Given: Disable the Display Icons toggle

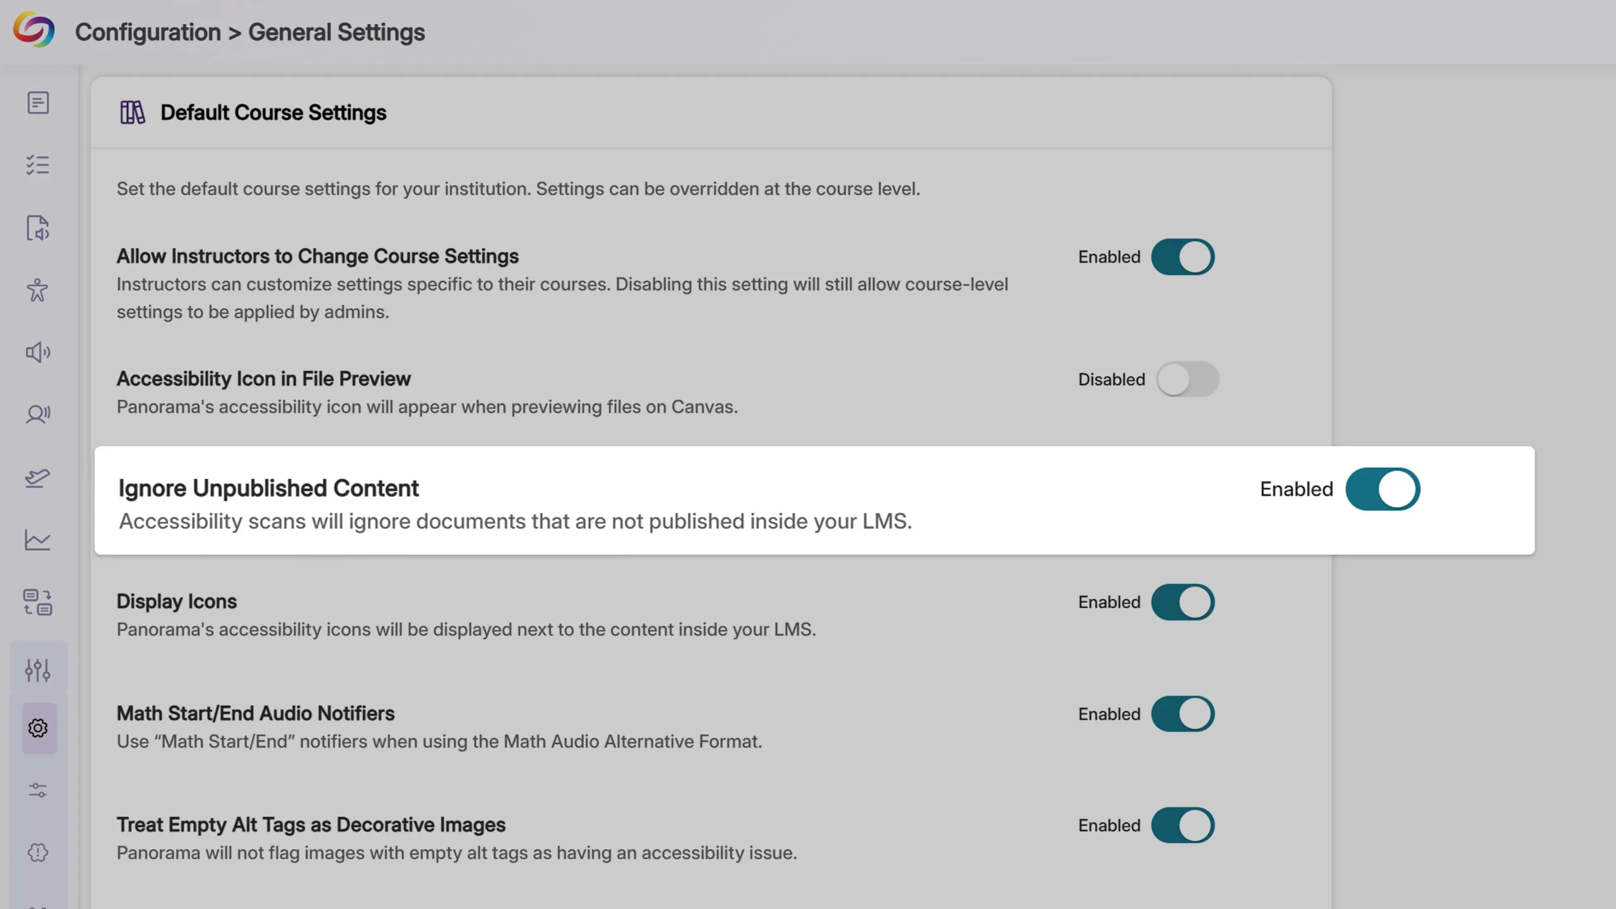Looking at the screenshot, I should click(1182, 602).
